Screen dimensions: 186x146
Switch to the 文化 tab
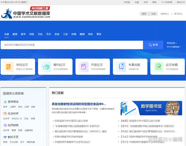(x=40, y=34)
